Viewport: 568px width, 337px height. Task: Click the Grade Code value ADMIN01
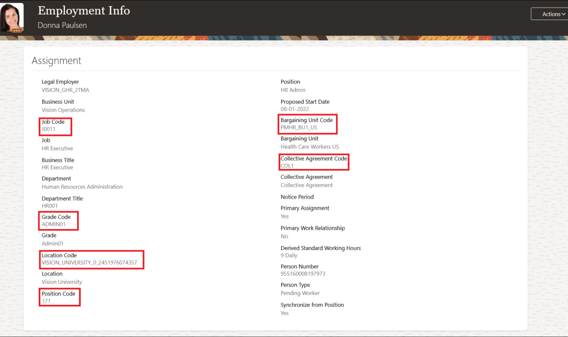(53, 225)
